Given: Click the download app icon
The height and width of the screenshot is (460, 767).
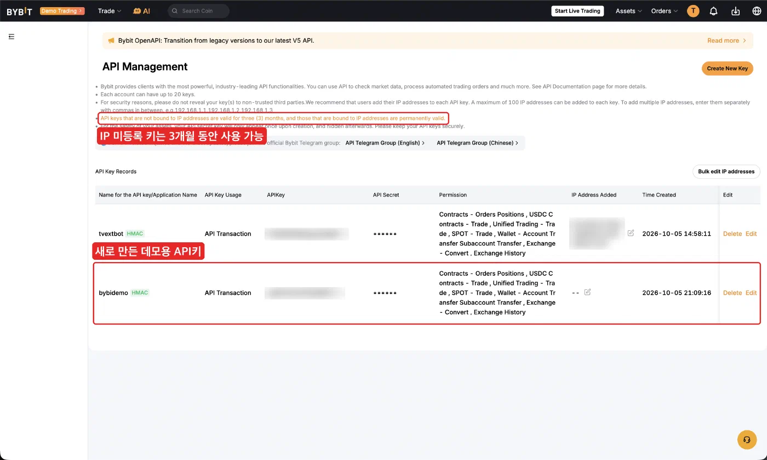Looking at the screenshot, I should pos(735,11).
